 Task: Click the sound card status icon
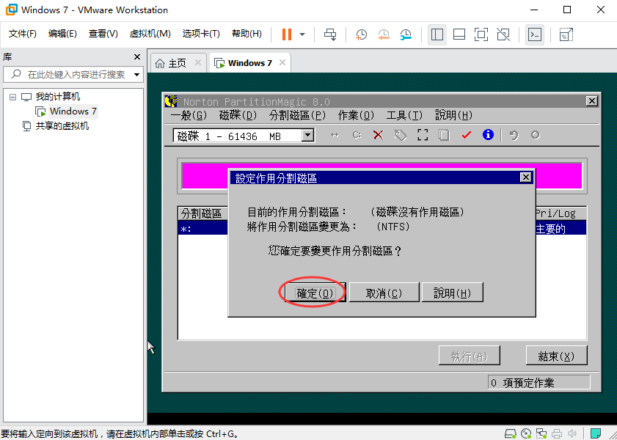tap(572, 433)
